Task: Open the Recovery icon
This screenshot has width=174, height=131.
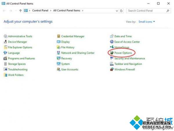Action: coord(59,58)
